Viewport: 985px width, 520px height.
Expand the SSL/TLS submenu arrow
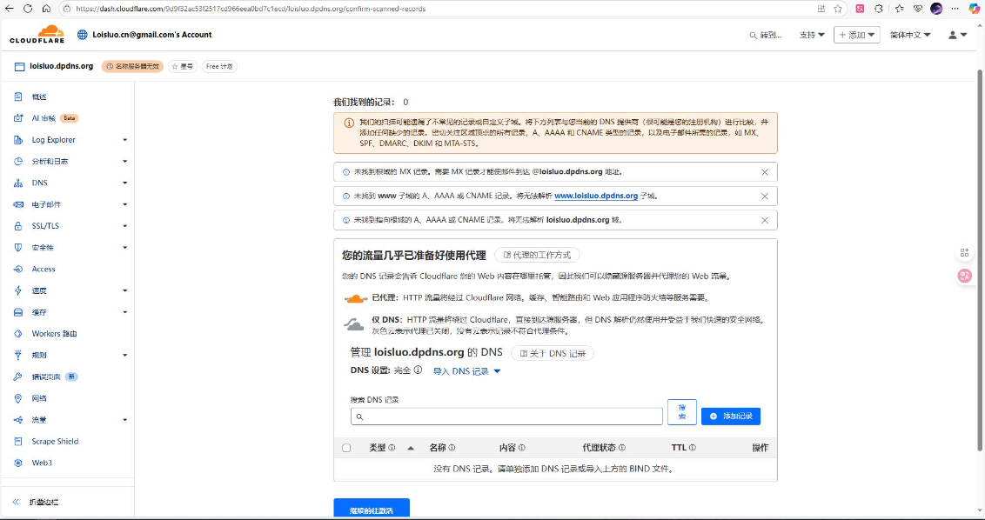(x=124, y=226)
